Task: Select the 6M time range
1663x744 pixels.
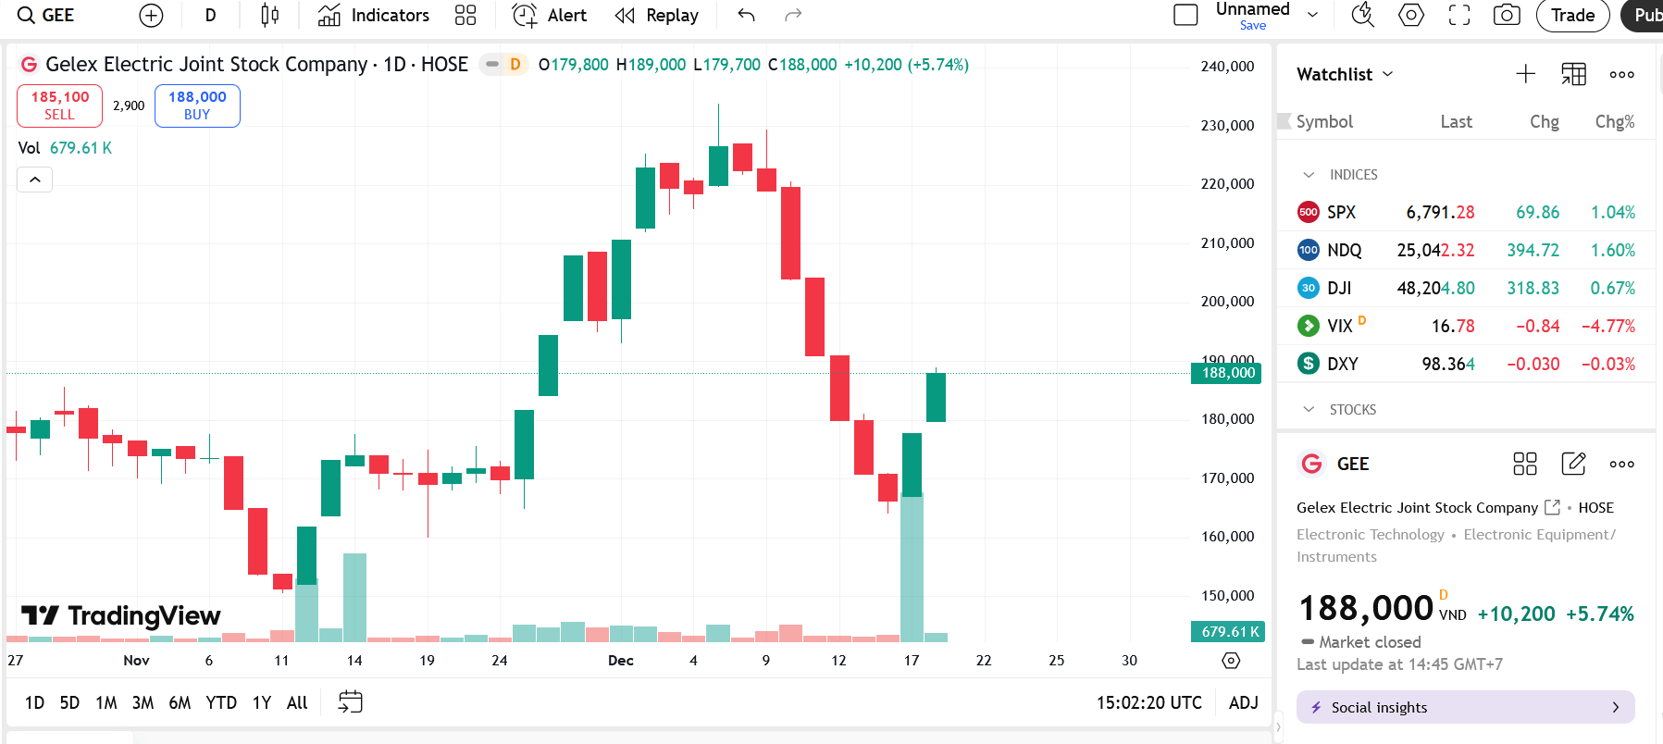Action: pyautogui.click(x=180, y=702)
